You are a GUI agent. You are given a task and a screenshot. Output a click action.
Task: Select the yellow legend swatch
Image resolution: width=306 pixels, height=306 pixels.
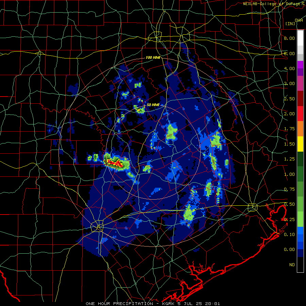(x=300, y=144)
